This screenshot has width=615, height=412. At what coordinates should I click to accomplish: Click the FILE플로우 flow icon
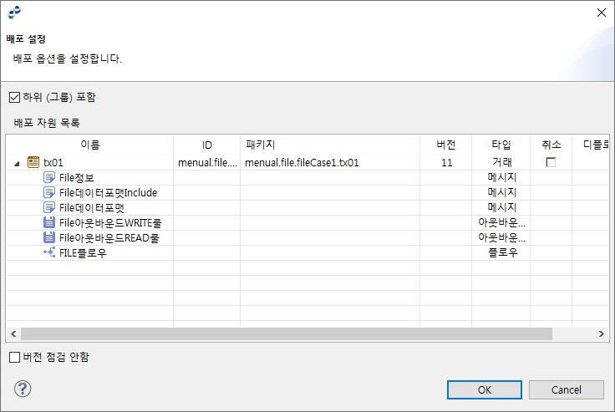click(49, 252)
